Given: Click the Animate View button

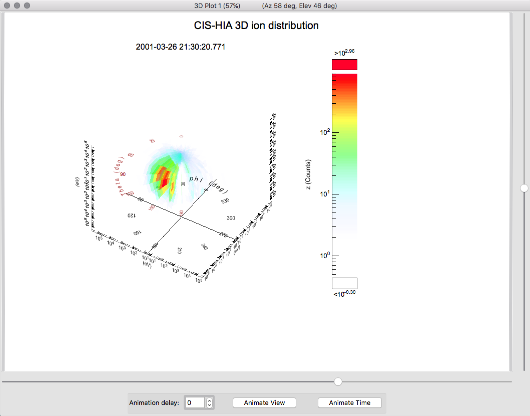Looking at the screenshot, I should (x=264, y=403).
